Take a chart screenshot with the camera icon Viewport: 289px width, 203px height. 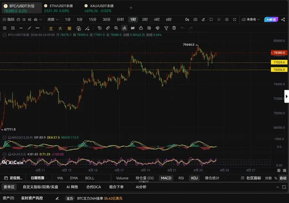195,19
